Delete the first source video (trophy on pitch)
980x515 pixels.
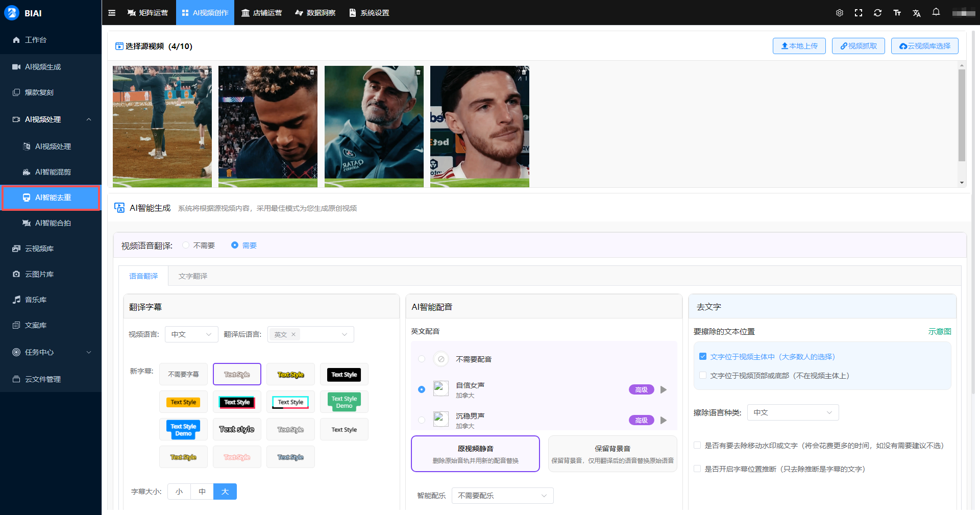206,72
